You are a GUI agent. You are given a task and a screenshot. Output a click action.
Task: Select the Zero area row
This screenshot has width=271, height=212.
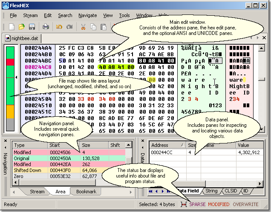point(69,176)
